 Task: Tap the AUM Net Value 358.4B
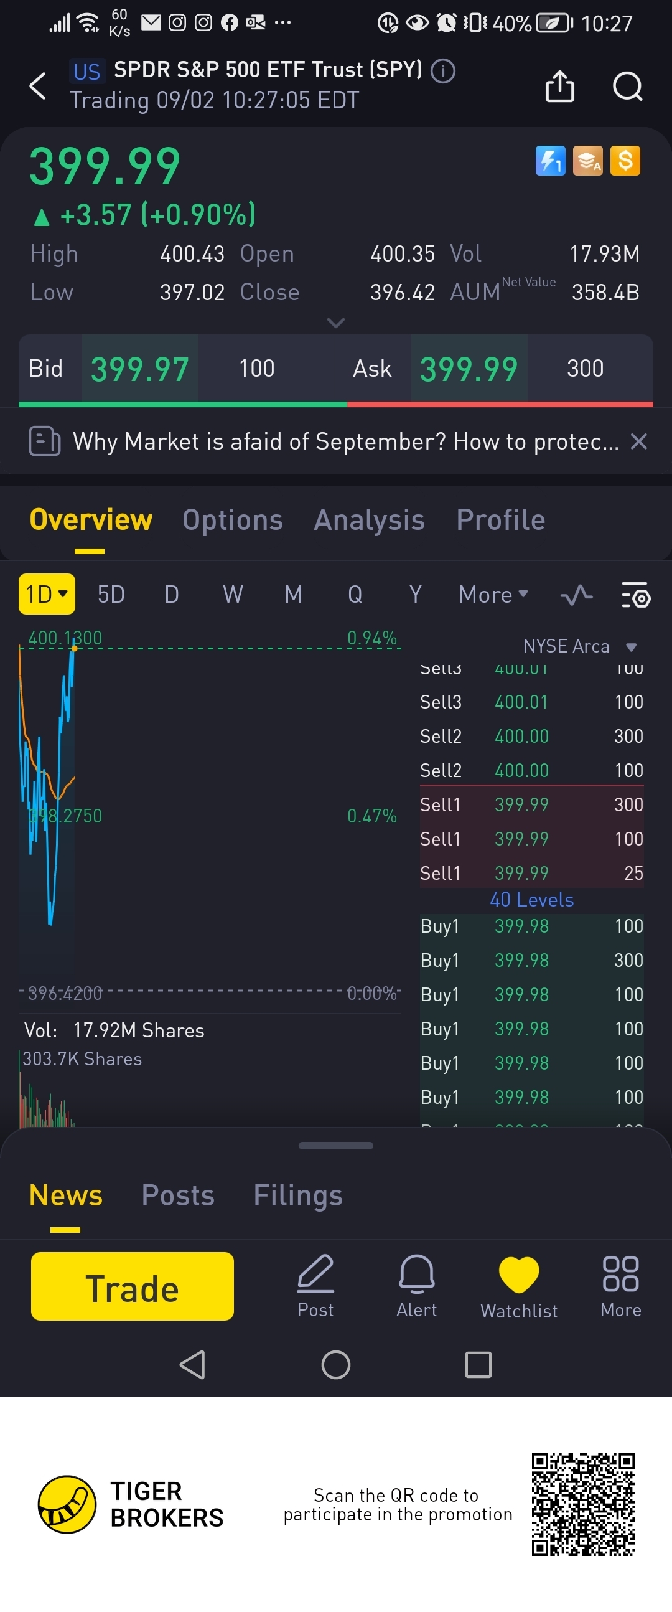pos(605,292)
